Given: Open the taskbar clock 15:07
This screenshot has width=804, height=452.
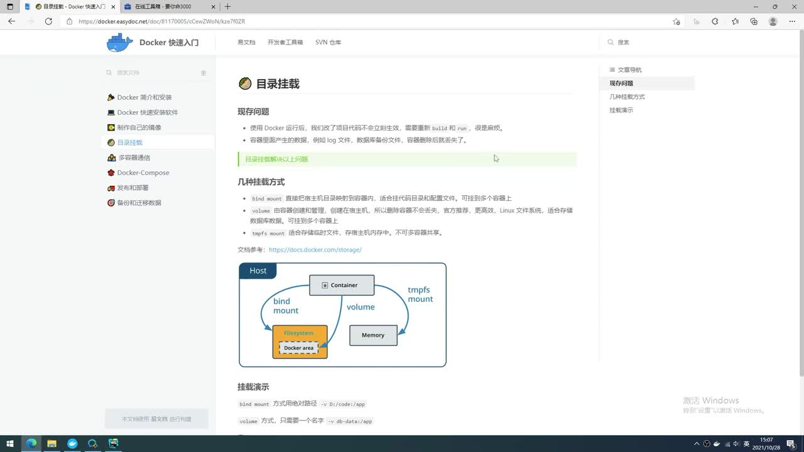Looking at the screenshot, I should pos(766,443).
